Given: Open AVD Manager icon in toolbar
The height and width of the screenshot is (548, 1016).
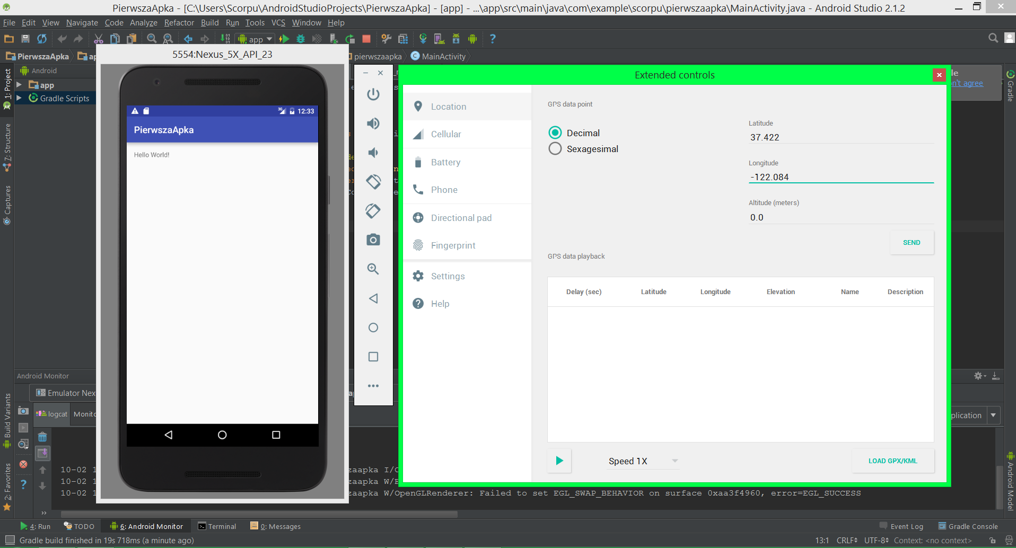Looking at the screenshot, I should (x=439, y=39).
